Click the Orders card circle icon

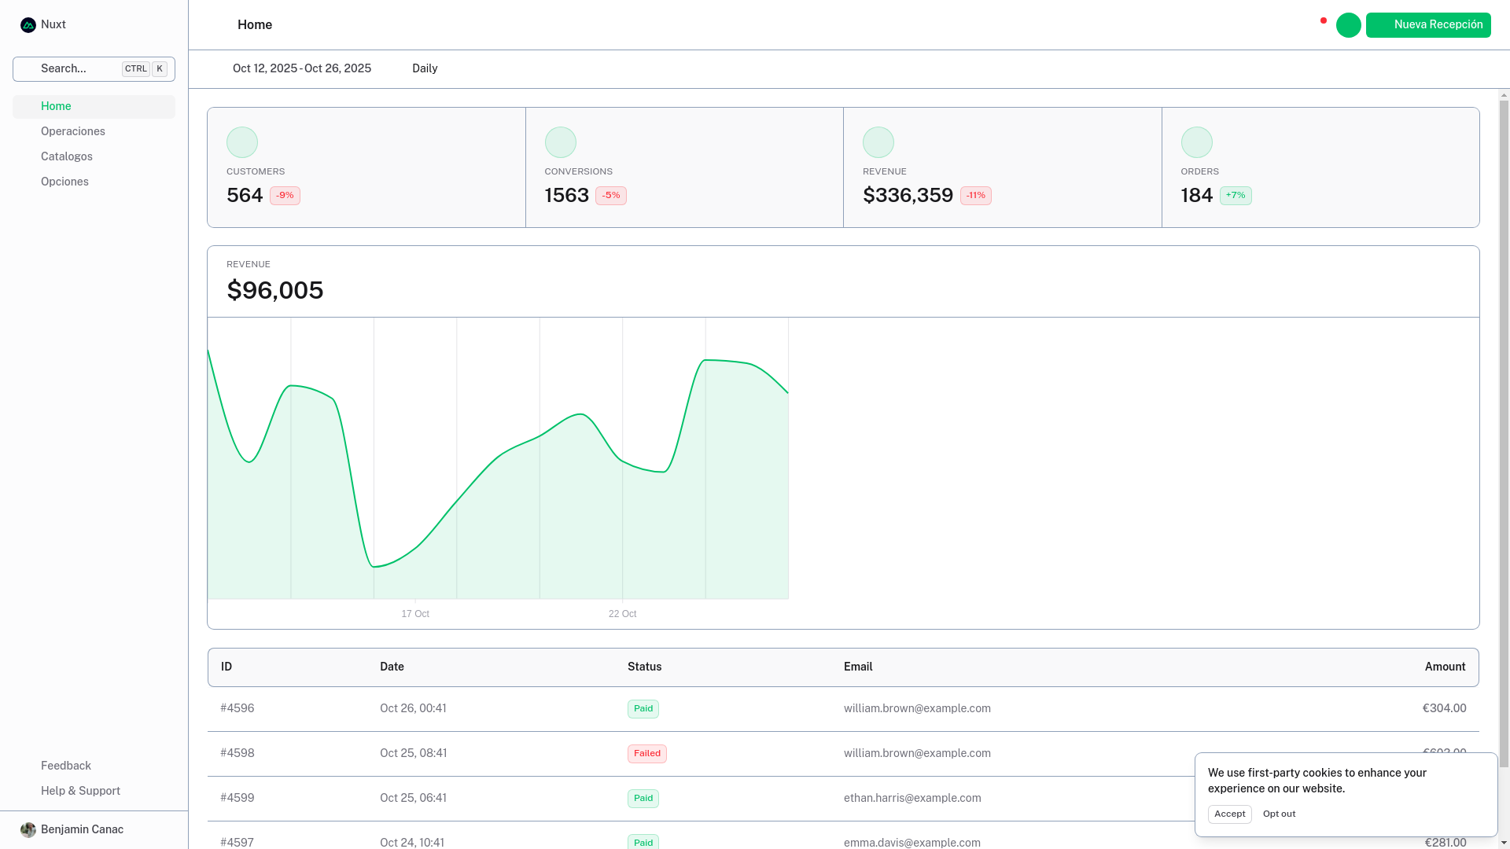point(1196,142)
